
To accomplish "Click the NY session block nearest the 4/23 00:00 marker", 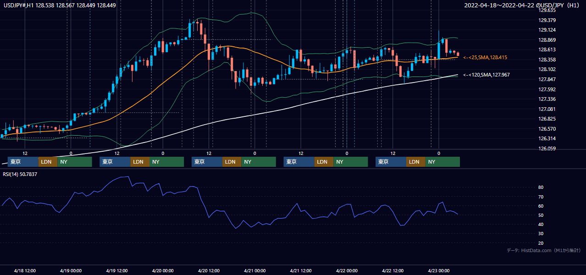I will [x=442, y=162].
